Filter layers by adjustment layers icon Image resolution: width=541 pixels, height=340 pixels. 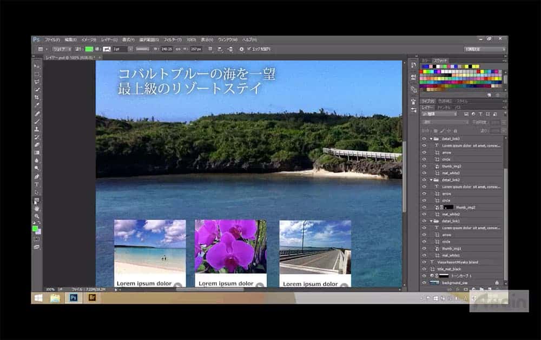point(473,114)
